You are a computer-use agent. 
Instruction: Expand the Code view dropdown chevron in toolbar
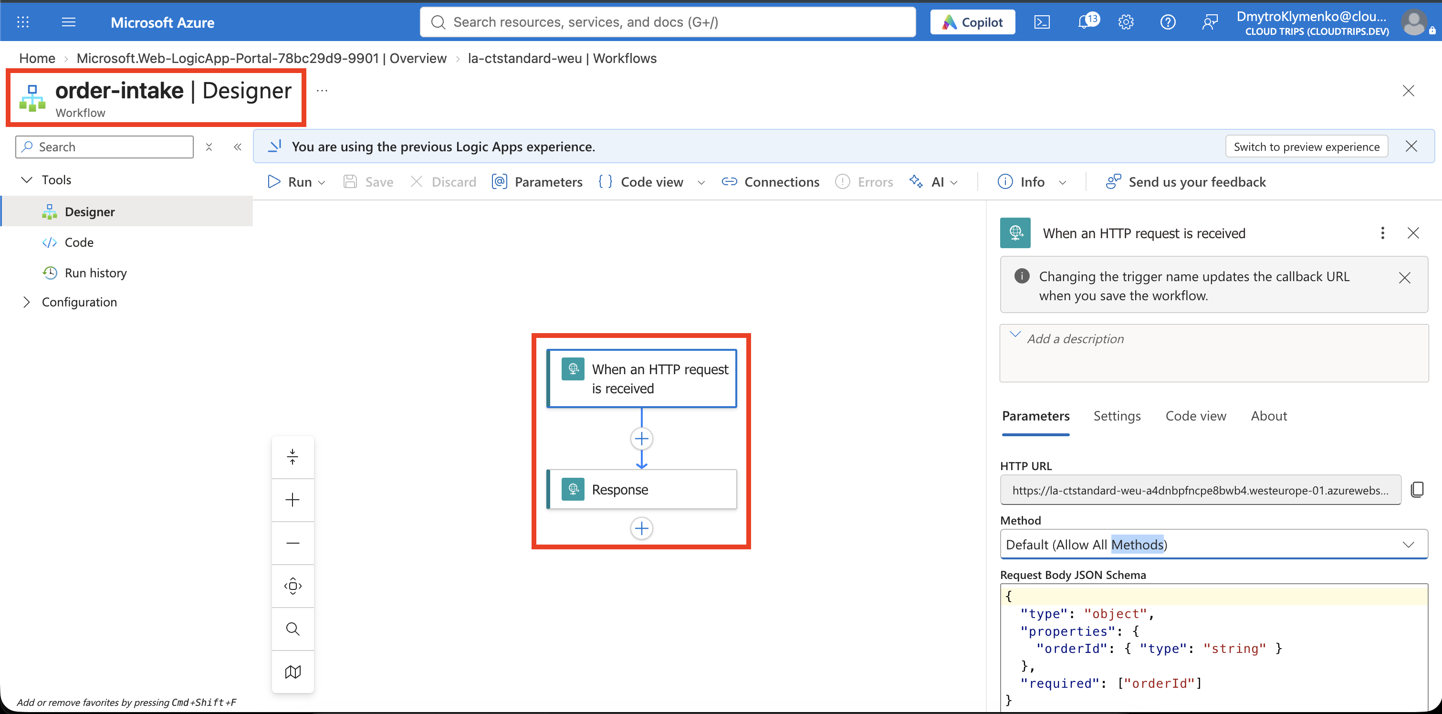pos(701,183)
